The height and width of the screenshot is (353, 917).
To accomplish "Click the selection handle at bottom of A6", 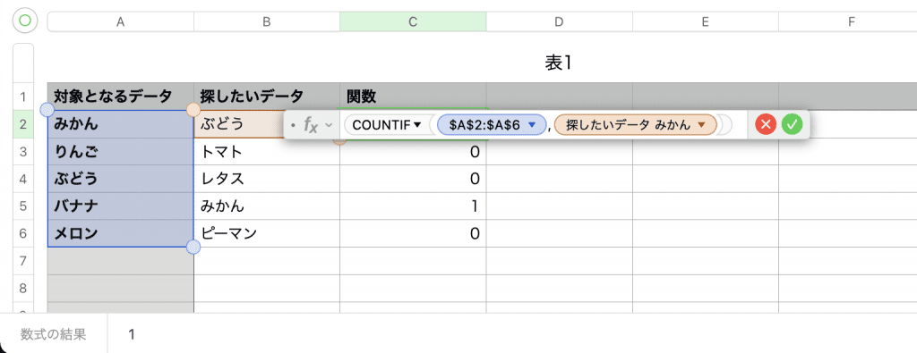I will [x=193, y=248].
